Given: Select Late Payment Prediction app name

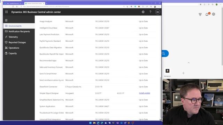Looking at the screenshot, I should pos(49,34).
